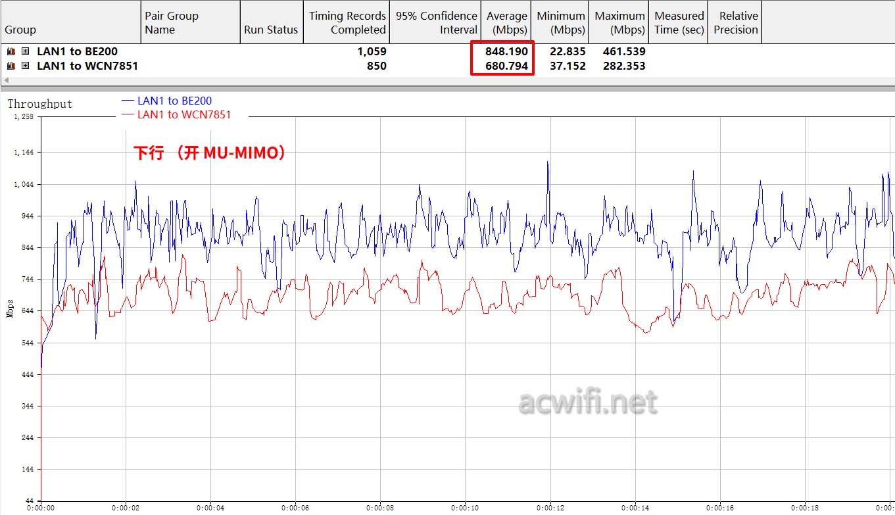Click the 0:00:16 time axis label

point(720,508)
